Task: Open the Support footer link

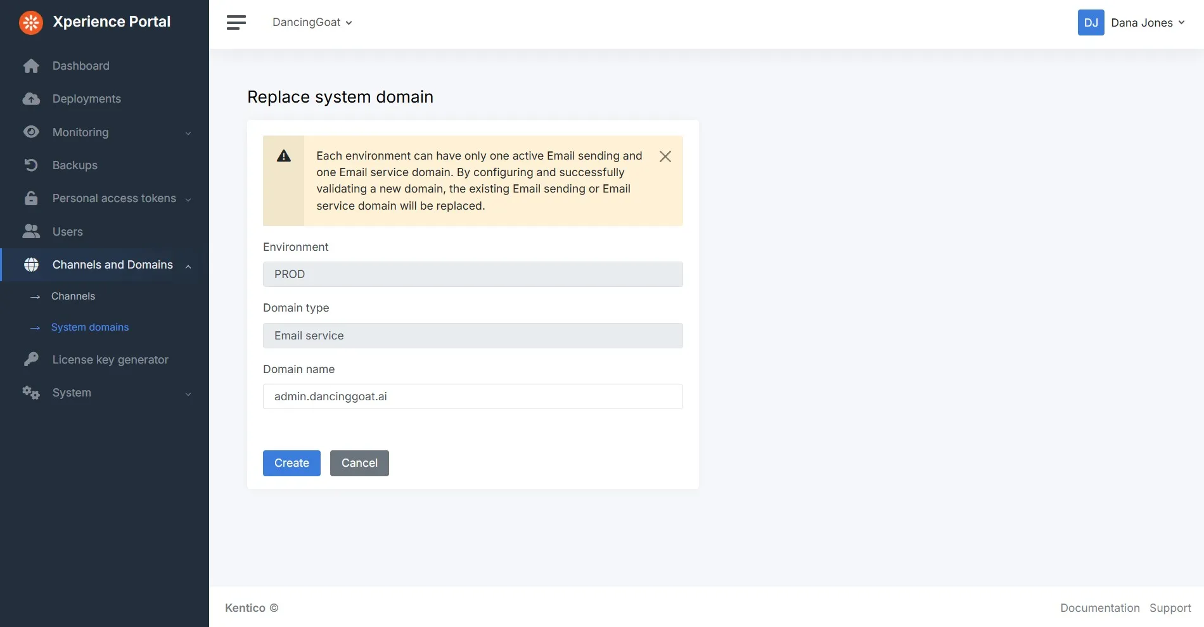Action: point(1170,607)
